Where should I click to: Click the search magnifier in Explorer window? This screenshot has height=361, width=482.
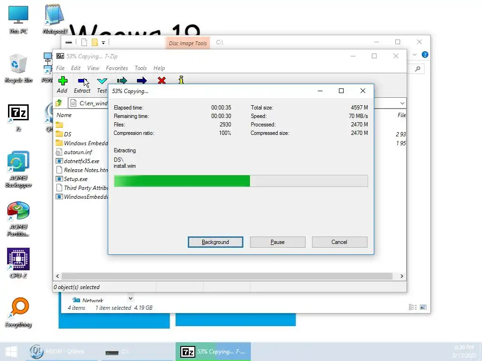[418, 69]
